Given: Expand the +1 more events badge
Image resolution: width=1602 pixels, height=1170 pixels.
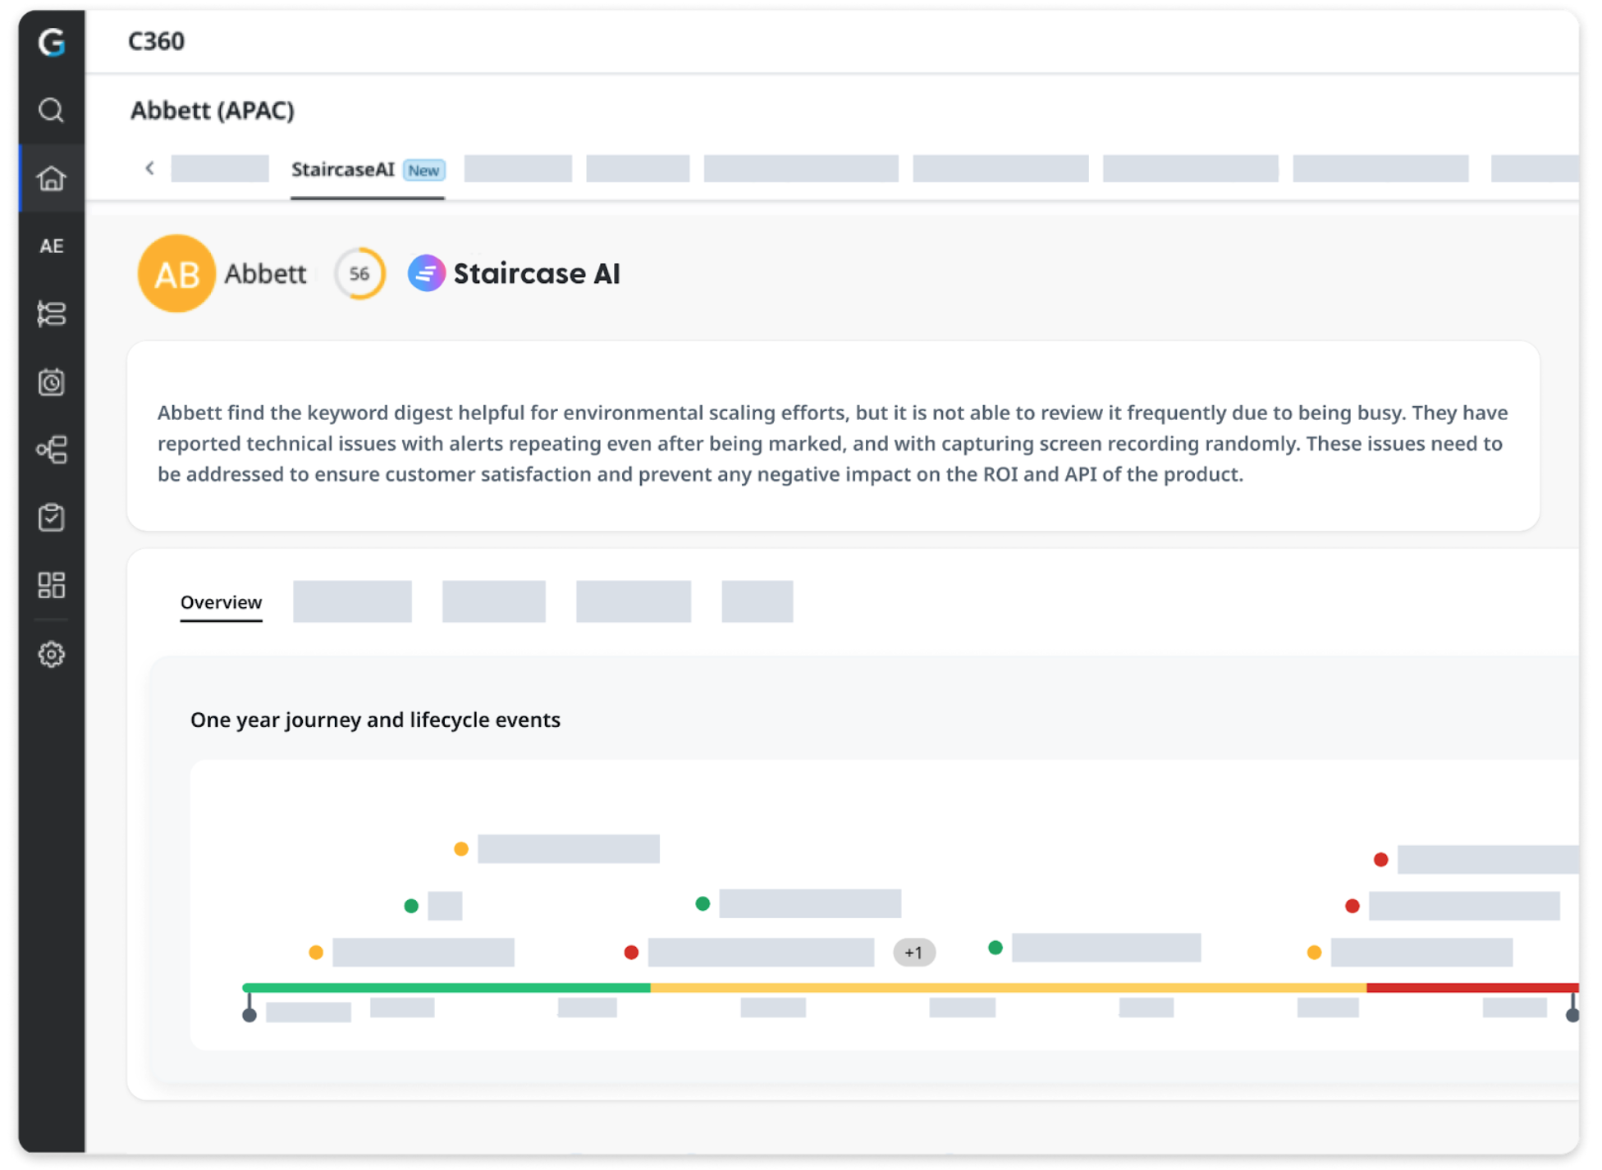Looking at the screenshot, I should (x=913, y=953).
